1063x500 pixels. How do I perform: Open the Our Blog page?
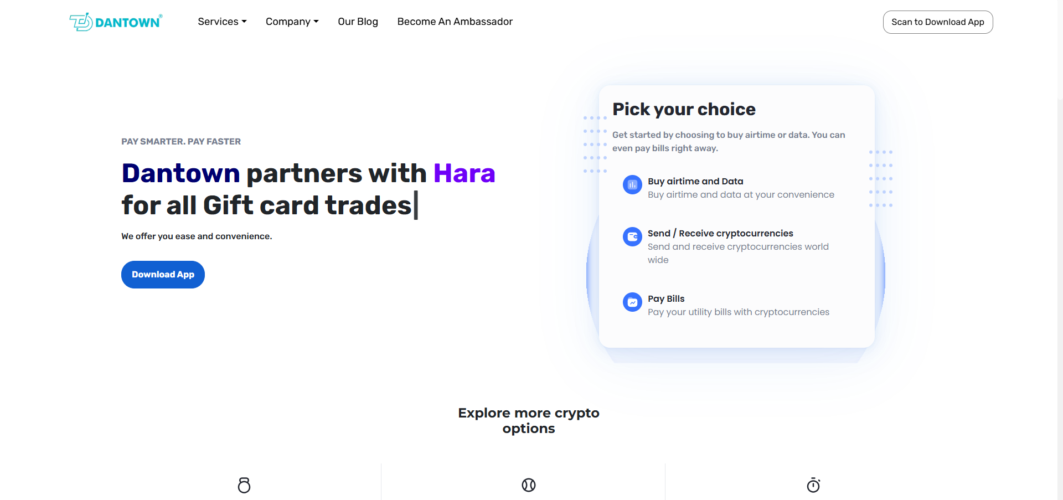pyautogui.click(x=358, y=22)
